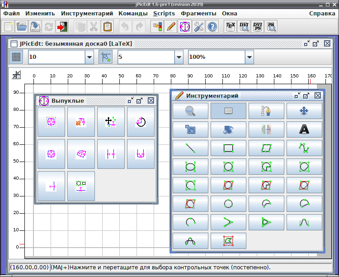Click the DVI preview icon

[x=244, y=27]
